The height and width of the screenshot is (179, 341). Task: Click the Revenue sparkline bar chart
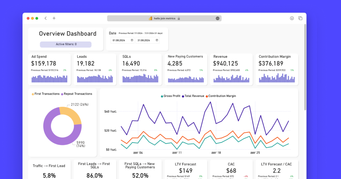click(231, 79)
